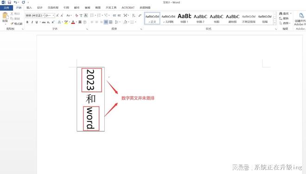The image size is (306, 174).
Task: Save the document from the quick access toolbar
Action: coord(9,2)
